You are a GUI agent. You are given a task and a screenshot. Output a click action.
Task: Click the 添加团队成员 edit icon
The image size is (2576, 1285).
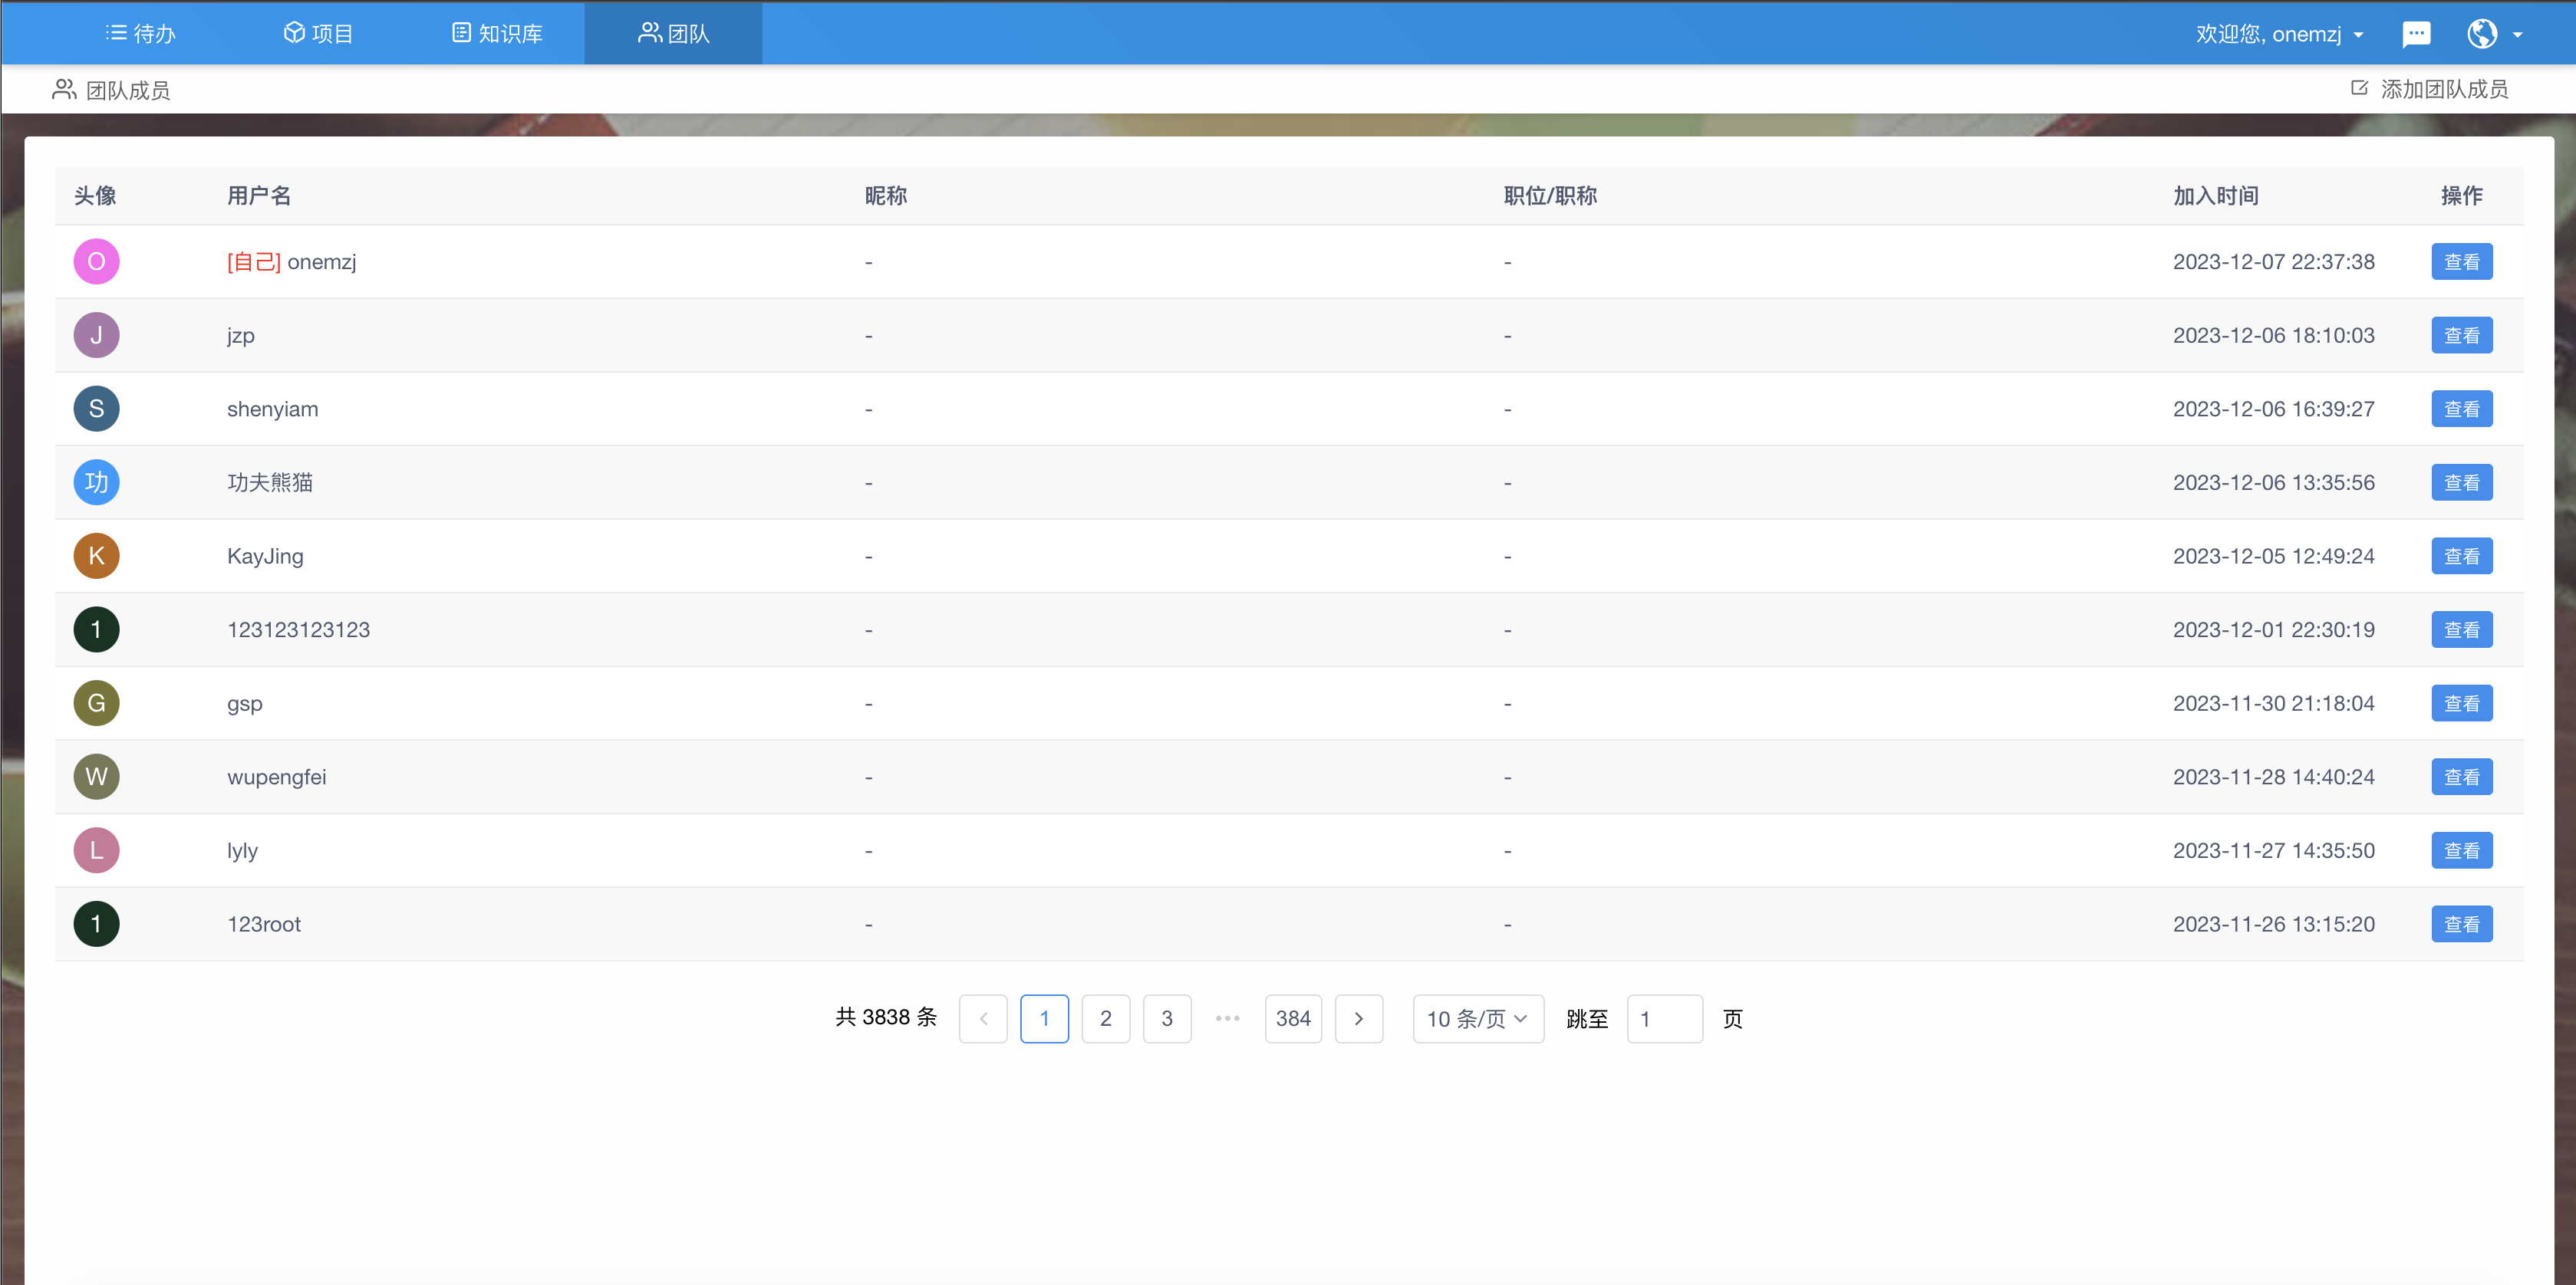point(2359,89)
